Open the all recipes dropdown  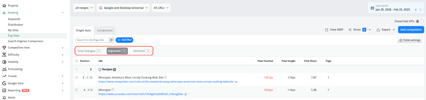[x=84, y=8]
